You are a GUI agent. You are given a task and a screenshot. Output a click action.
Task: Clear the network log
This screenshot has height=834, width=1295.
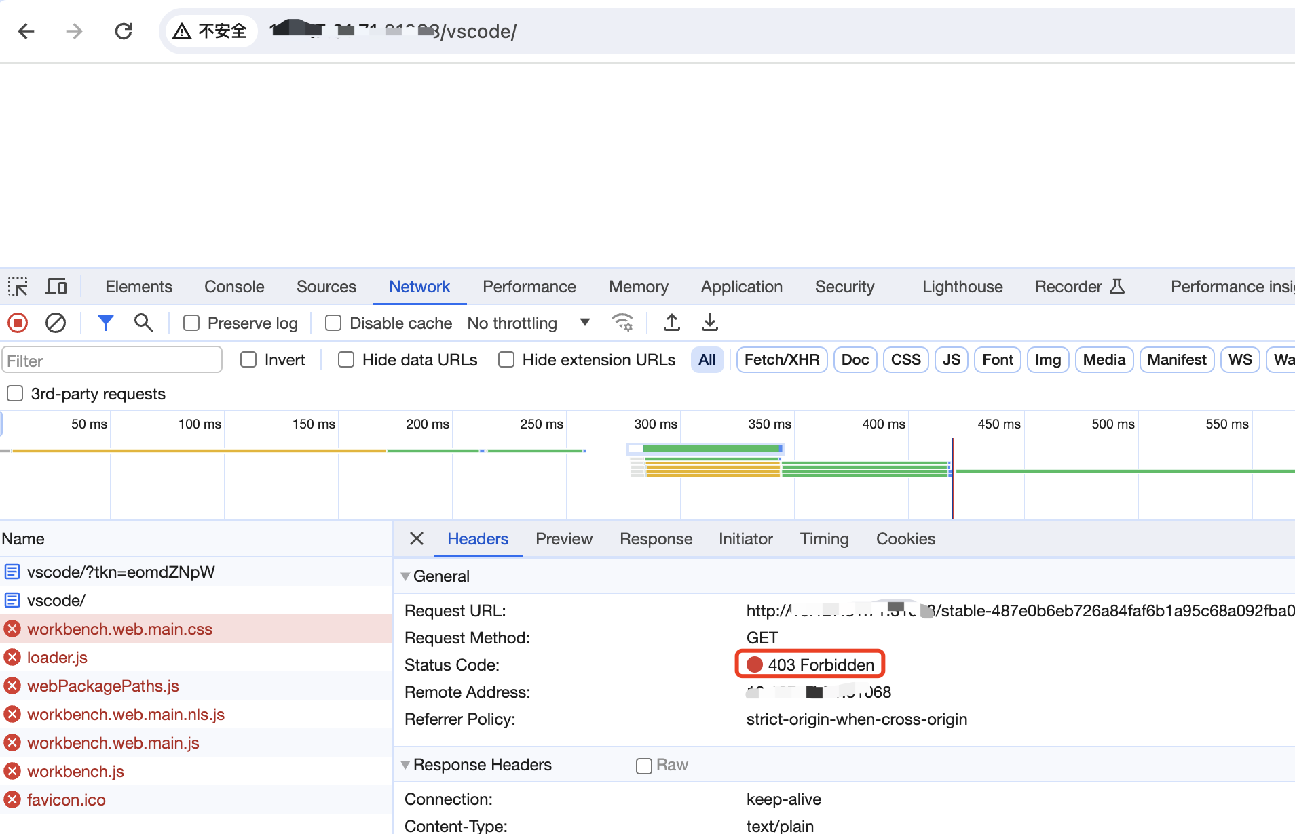(x=56, y=323)
